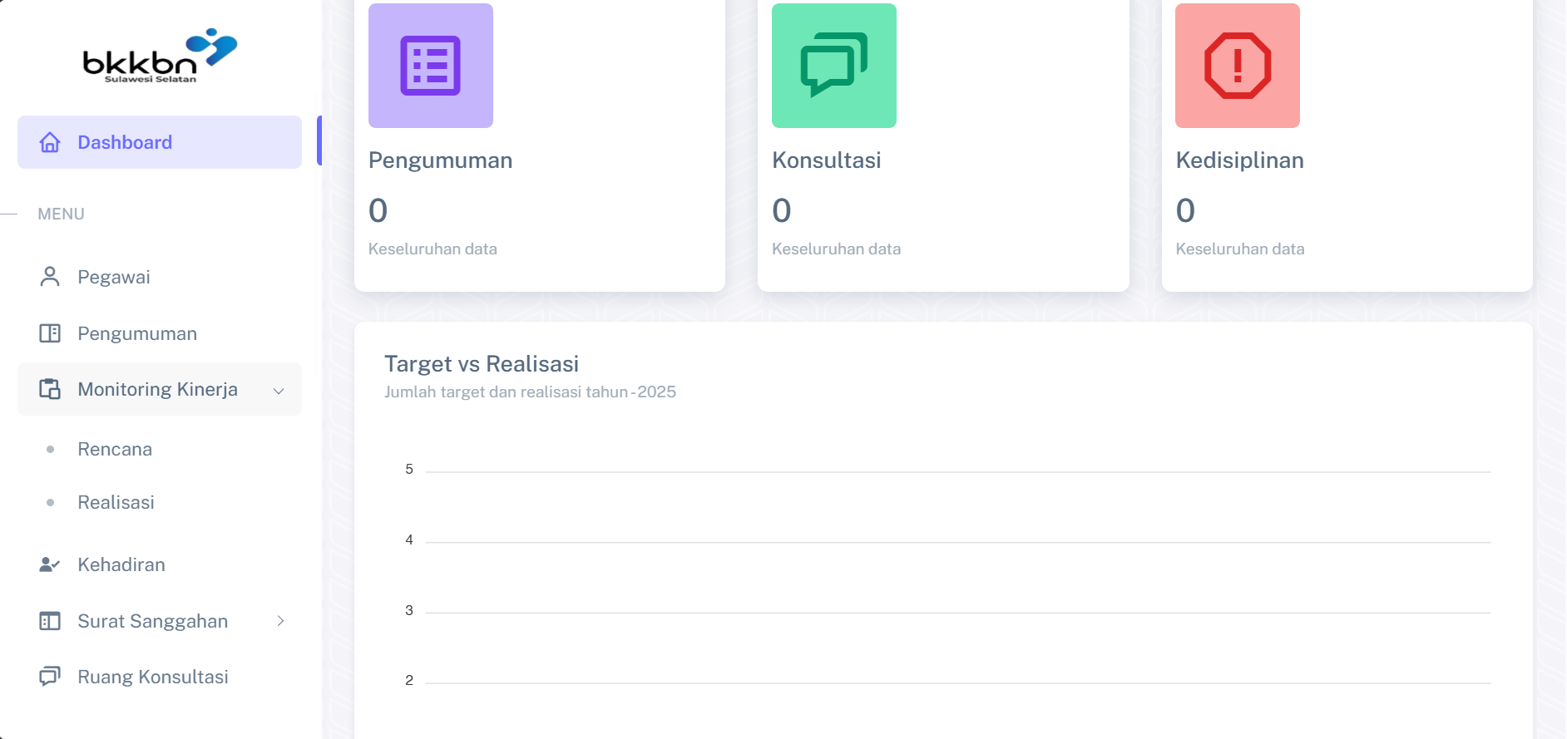Click the BKKBN Sulawesi Selatan logo
The width and height of the screenshot is (1567, 739).
pos(160,56)
